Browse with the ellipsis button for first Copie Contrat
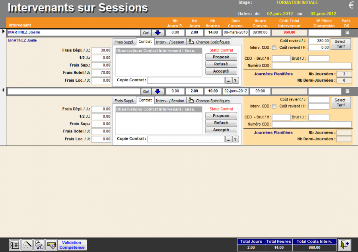Screen dimensions: 358x252 [228, 81]
